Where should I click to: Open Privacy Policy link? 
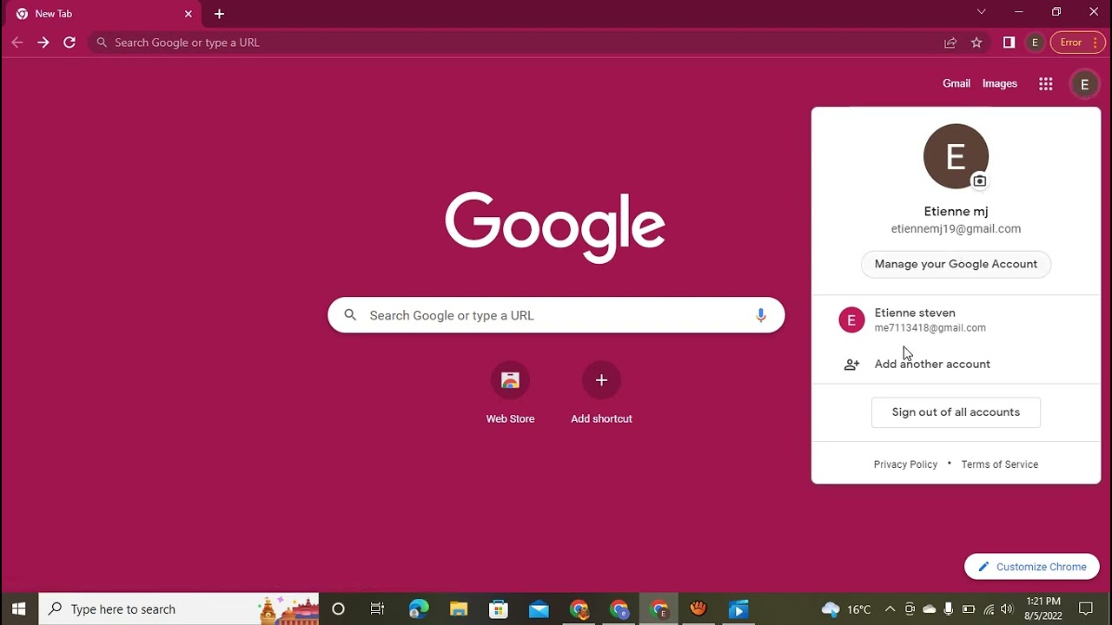tap(905, 464)
